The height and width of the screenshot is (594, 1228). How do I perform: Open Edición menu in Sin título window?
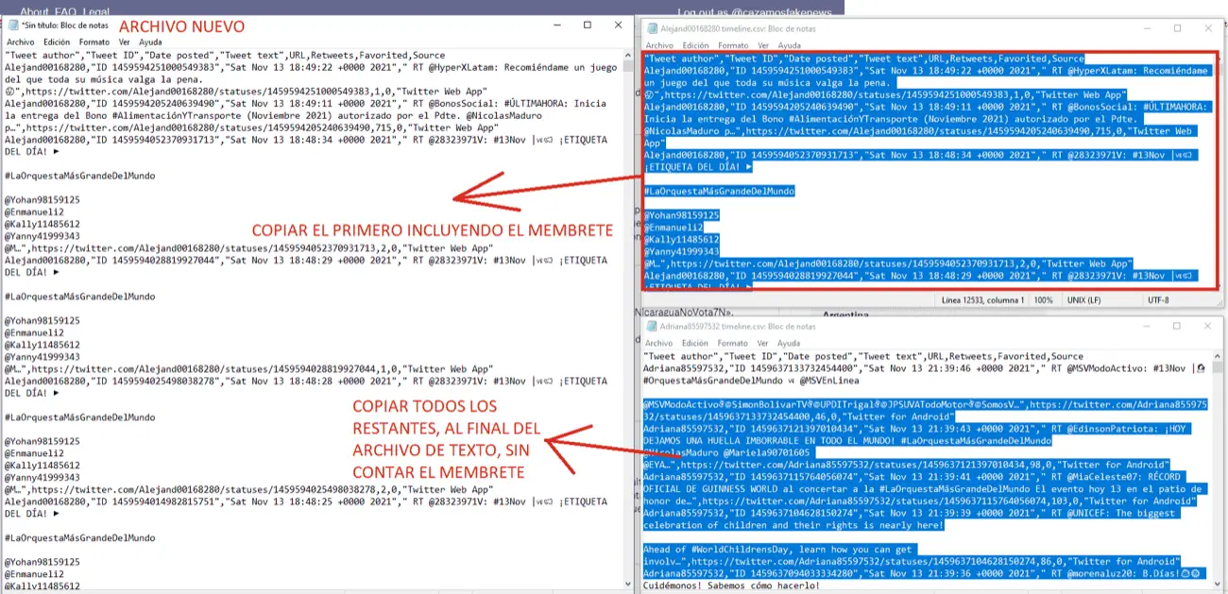click(x=57, y=42)
